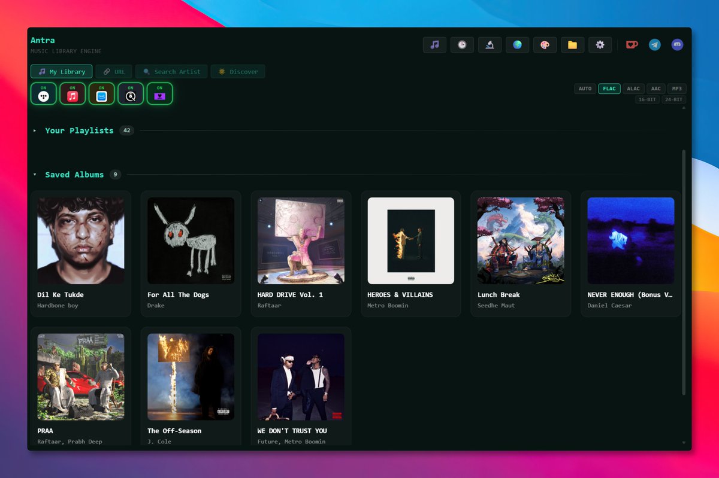Open the clock history icon
This screenshot has height=478, width=719.
(462, 45)
